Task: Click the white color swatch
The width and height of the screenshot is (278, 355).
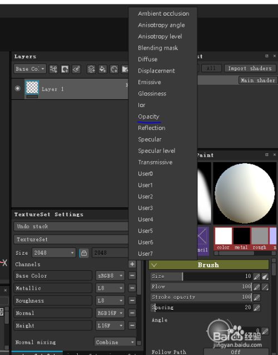Action: 224,236
